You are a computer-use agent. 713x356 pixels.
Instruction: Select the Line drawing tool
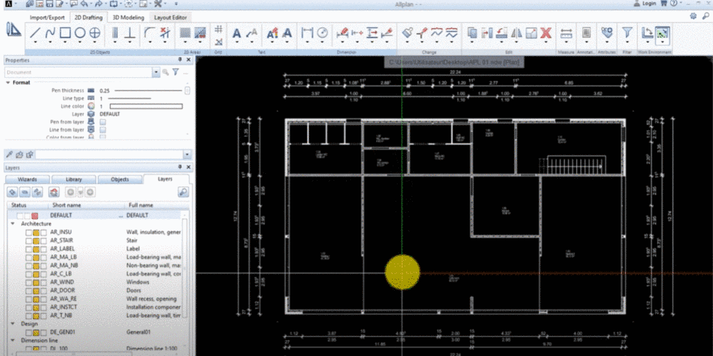(36, 33)
